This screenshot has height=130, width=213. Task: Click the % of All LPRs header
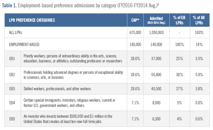pos(199,20)
